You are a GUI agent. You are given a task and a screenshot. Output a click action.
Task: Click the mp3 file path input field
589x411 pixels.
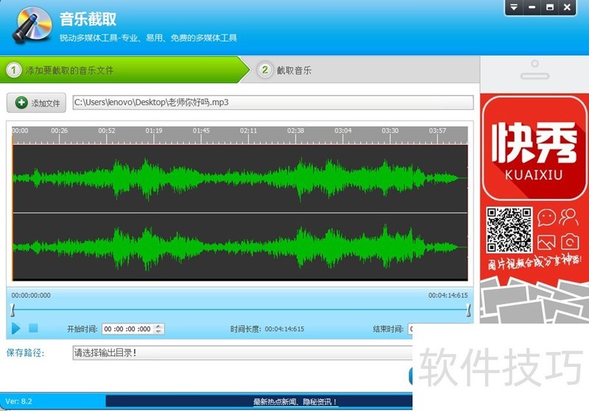tap(273, 102)
